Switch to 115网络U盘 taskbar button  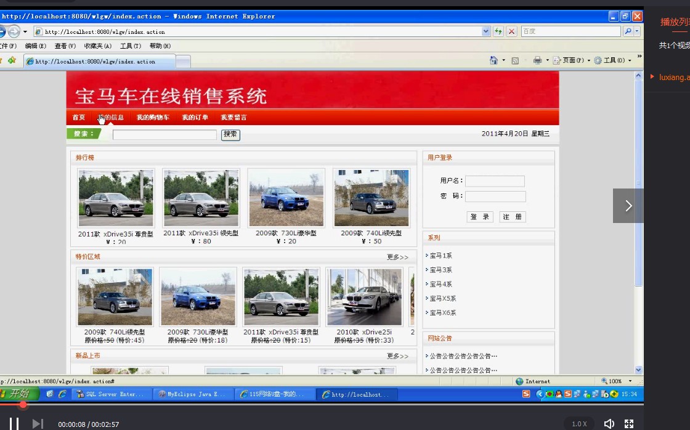(275, 394)
